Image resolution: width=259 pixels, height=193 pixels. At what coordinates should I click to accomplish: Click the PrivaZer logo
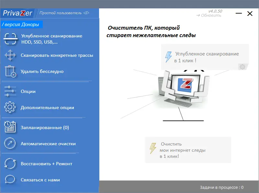click(x=18, y=13)
